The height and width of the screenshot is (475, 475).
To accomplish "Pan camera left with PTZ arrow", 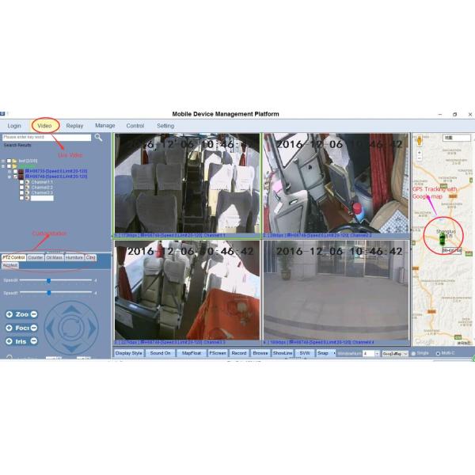I will click(51, 326).
